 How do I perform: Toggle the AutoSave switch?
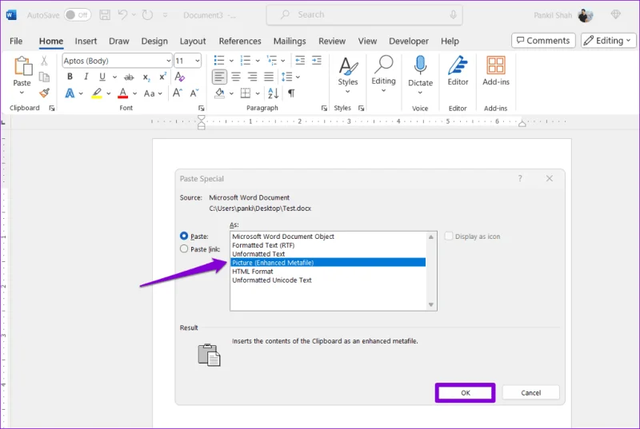(78, 15)
